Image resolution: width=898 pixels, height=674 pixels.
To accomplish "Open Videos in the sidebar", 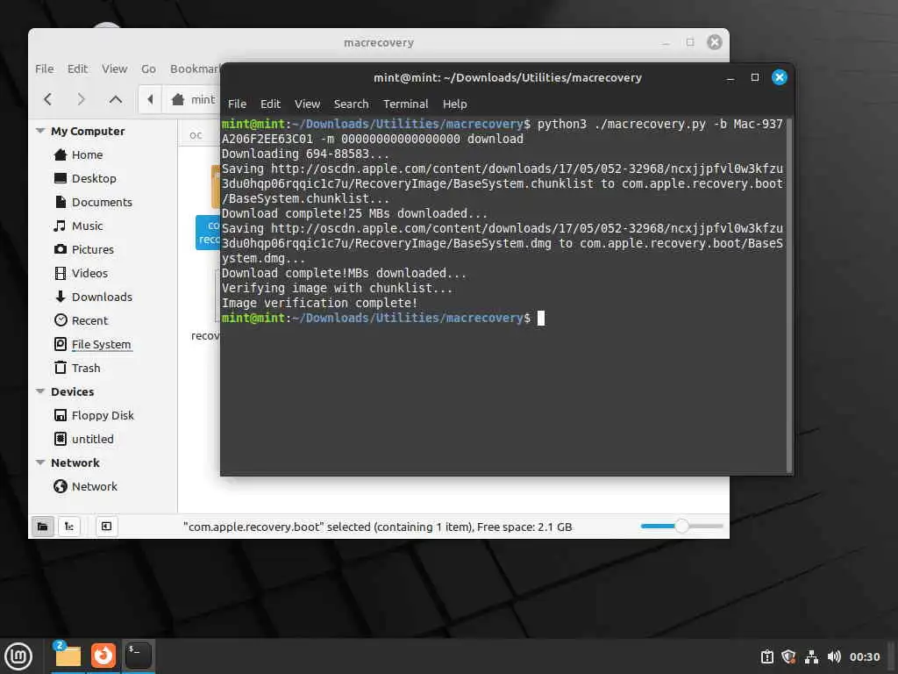I will click(89, 273).
